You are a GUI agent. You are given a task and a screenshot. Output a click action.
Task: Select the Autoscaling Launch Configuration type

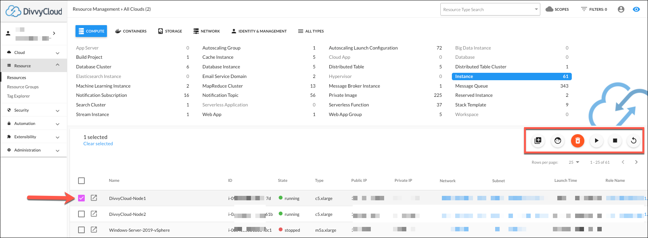click(x=363, y=48)
